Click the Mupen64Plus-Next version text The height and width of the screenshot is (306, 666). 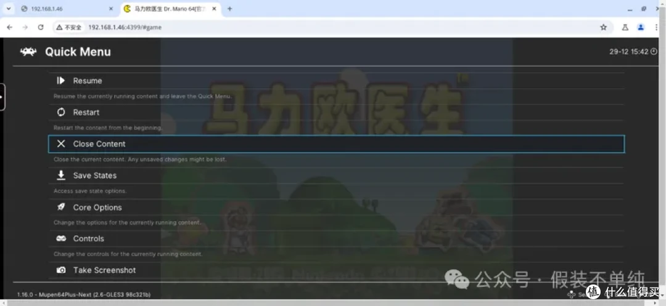tap(84, 294)
